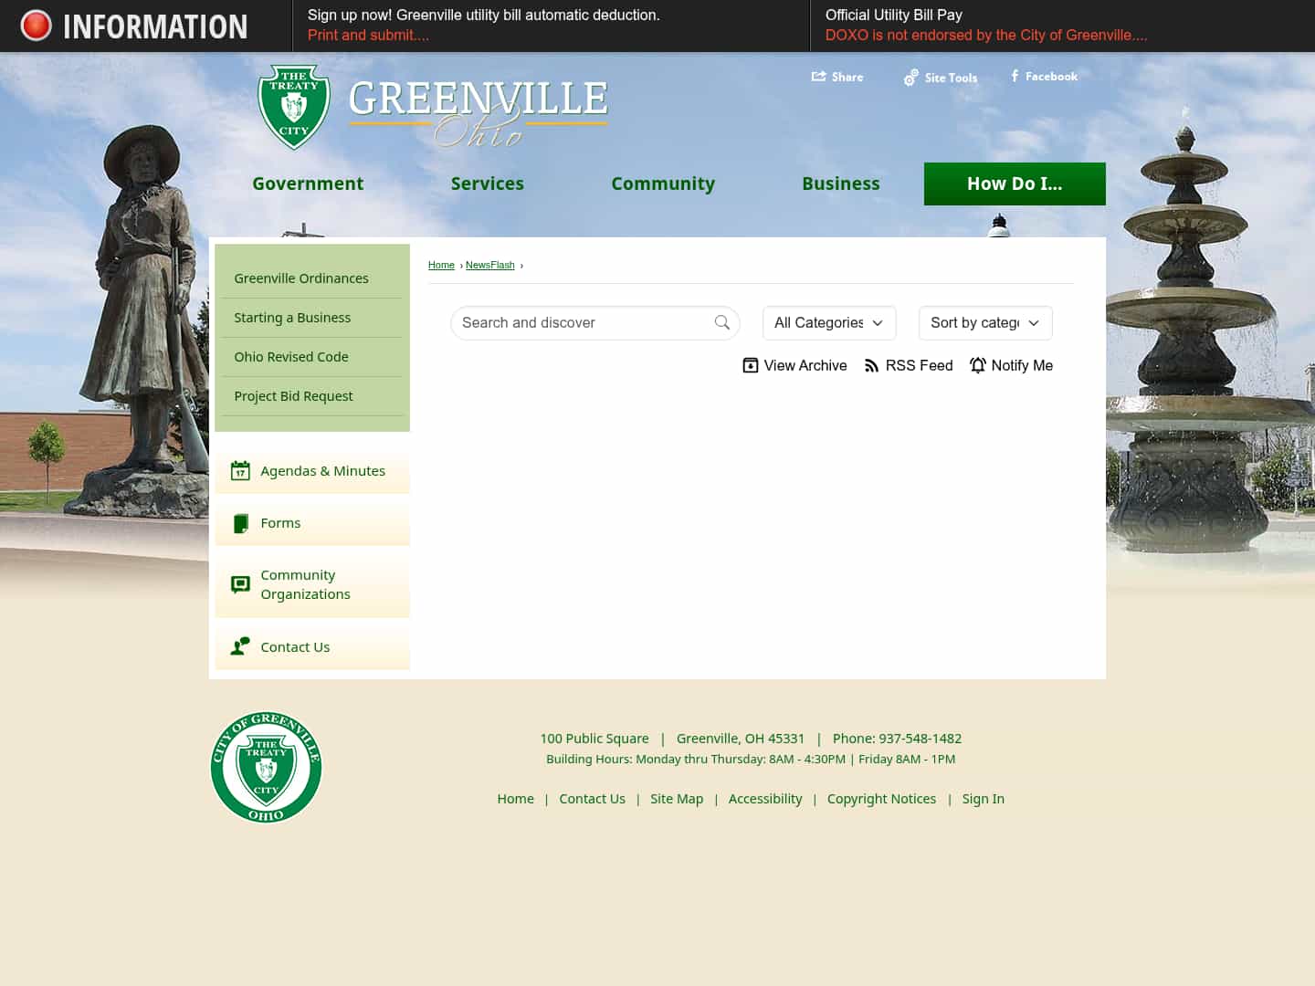1315x986 pixels.
Task: Open the View Archive box icon
Action: point(750,364)
